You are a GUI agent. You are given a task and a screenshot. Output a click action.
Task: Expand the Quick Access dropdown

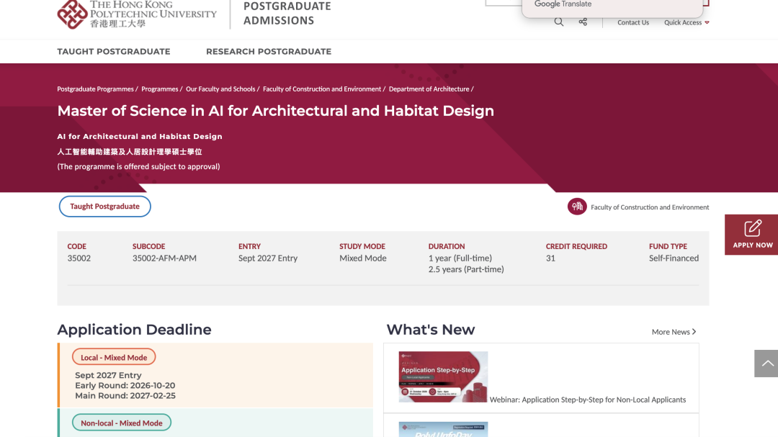pyautogui.click(x=687, y=22)
